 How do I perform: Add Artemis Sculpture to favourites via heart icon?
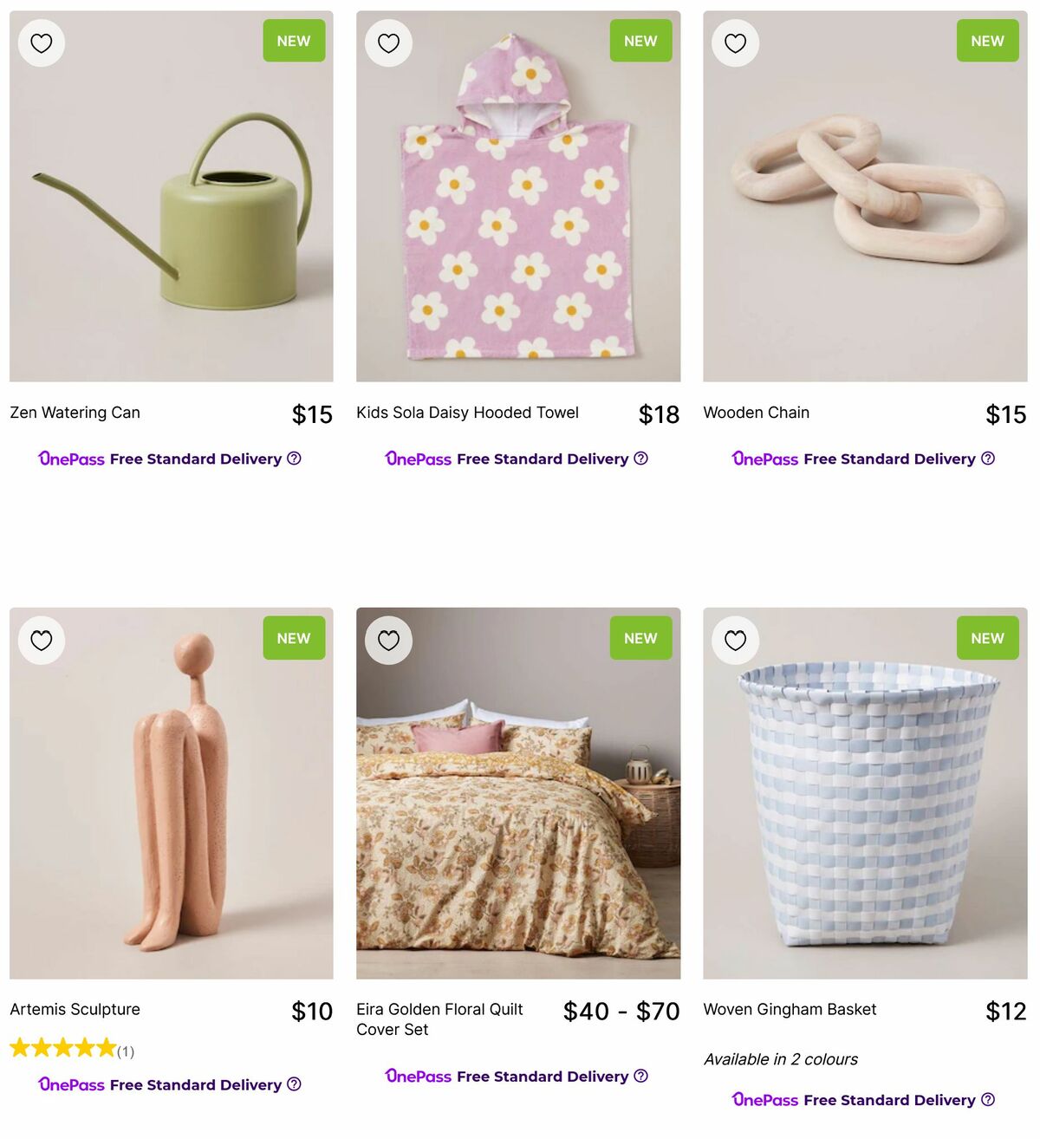coord(41,640)
